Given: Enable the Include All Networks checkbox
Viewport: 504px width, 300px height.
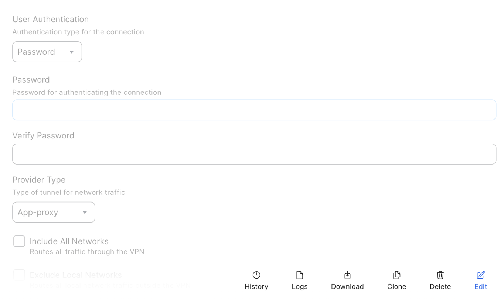Looking at the screenshot, I should coord(19,241).
